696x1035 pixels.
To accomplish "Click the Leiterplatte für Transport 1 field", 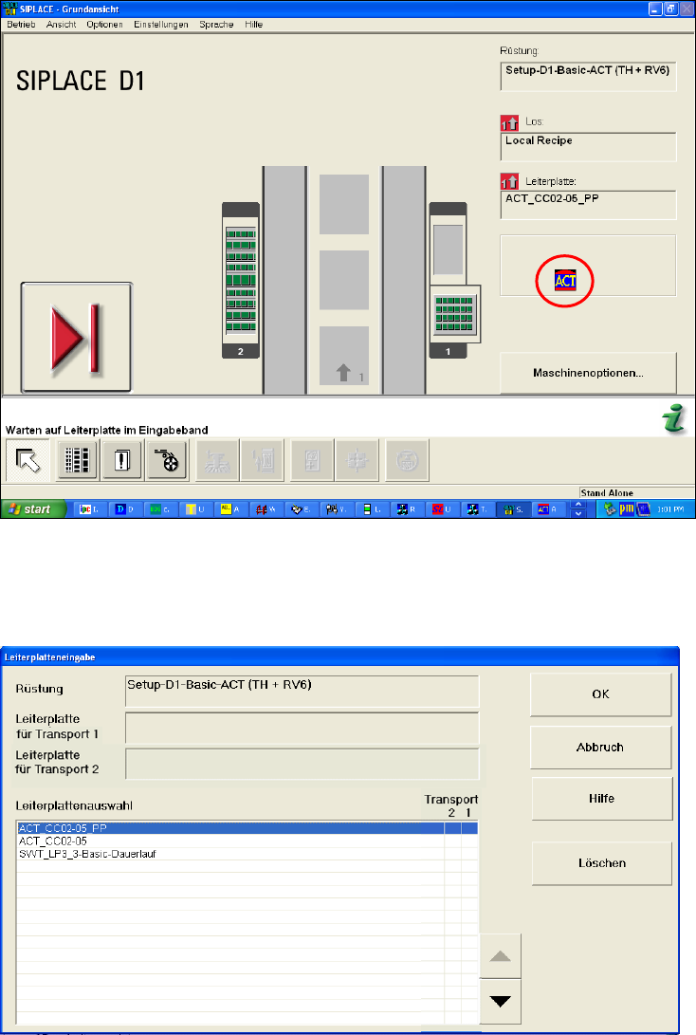I will click(x=302, y=728).
